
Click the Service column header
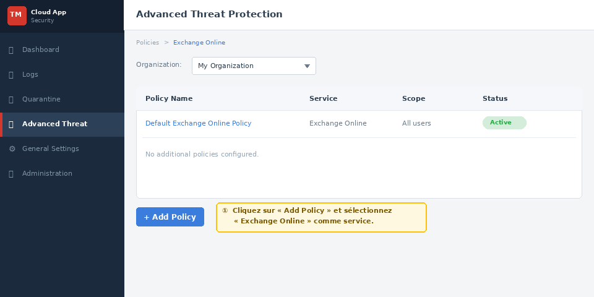point(323,98)
